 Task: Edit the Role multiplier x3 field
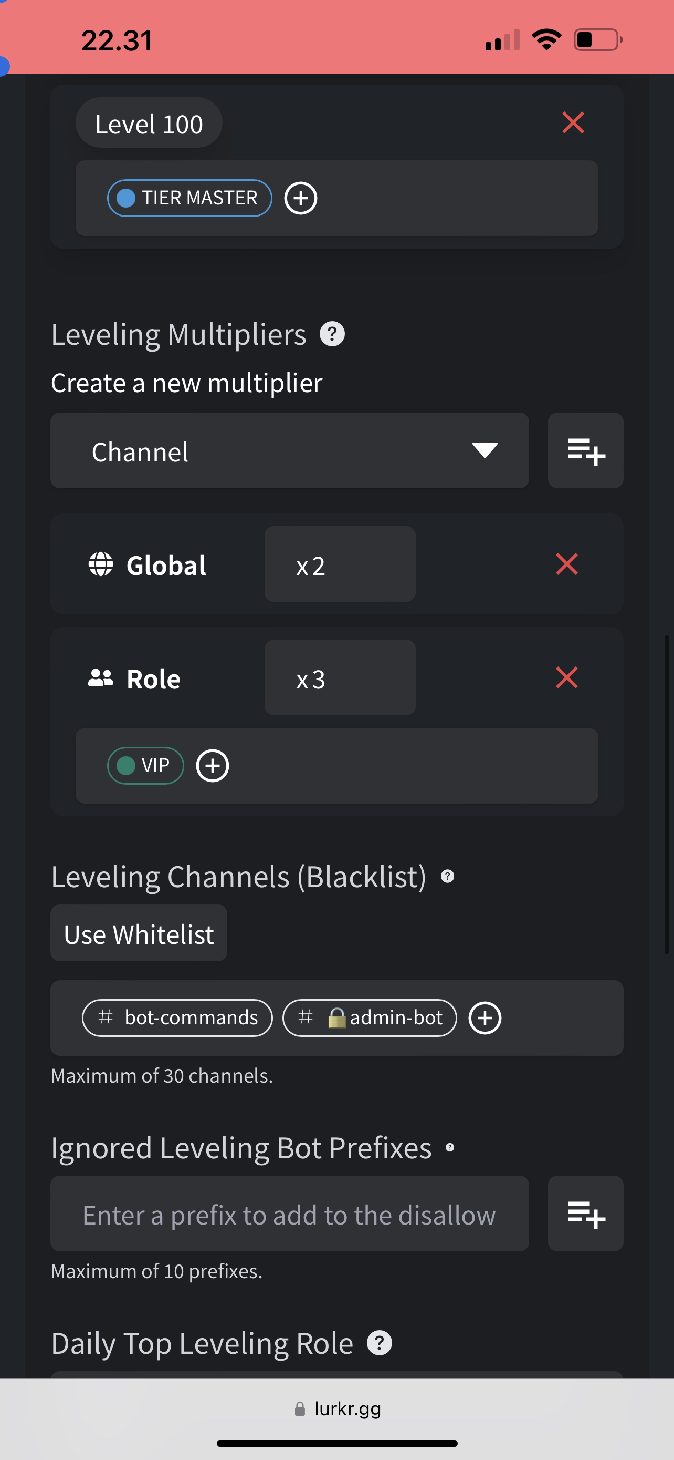(340, 677)
